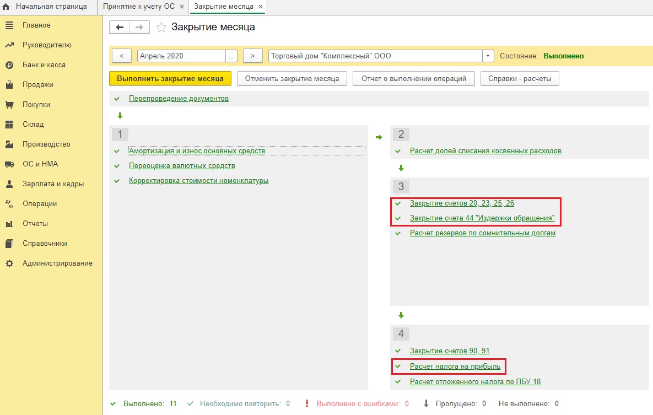This screenshot has width=653, height=415.
Task: Click the Покупки cart icon
Action: pyautogui.click(x=9, y=105)
